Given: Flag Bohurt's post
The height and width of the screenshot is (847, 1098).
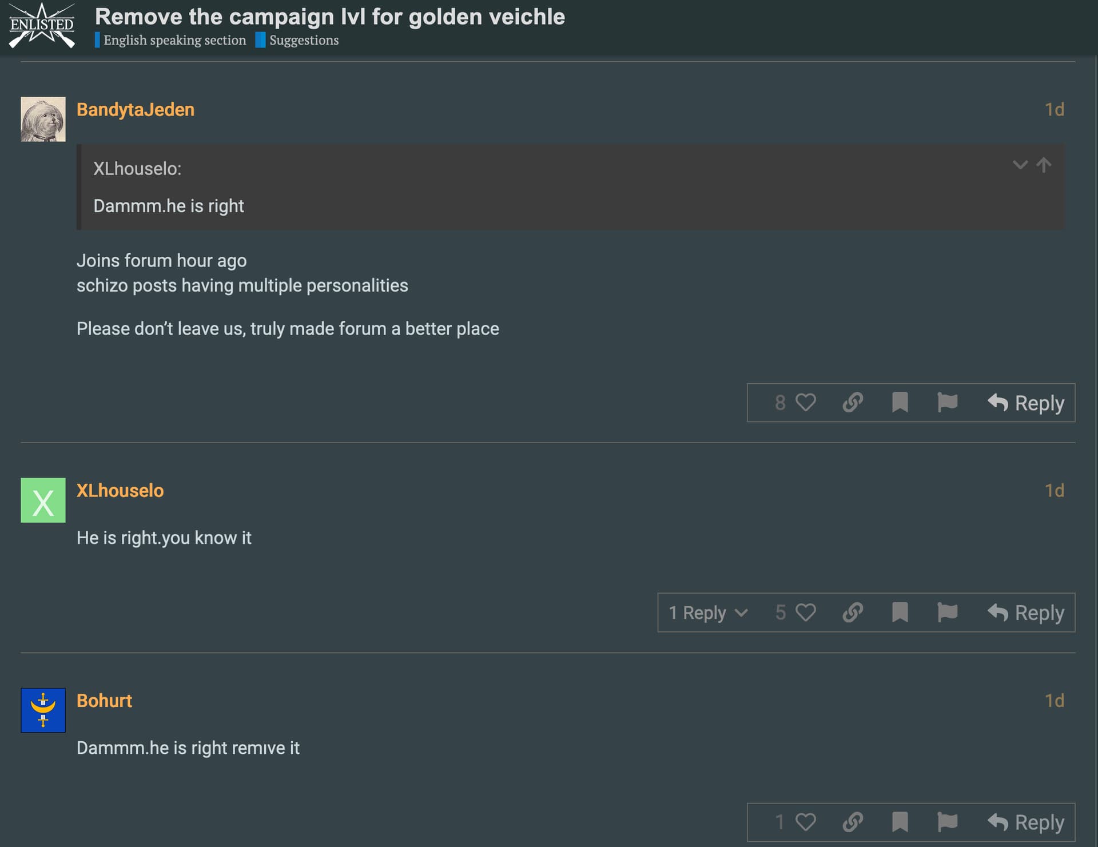Looking at the screenshot, I should tap(947, 822).
